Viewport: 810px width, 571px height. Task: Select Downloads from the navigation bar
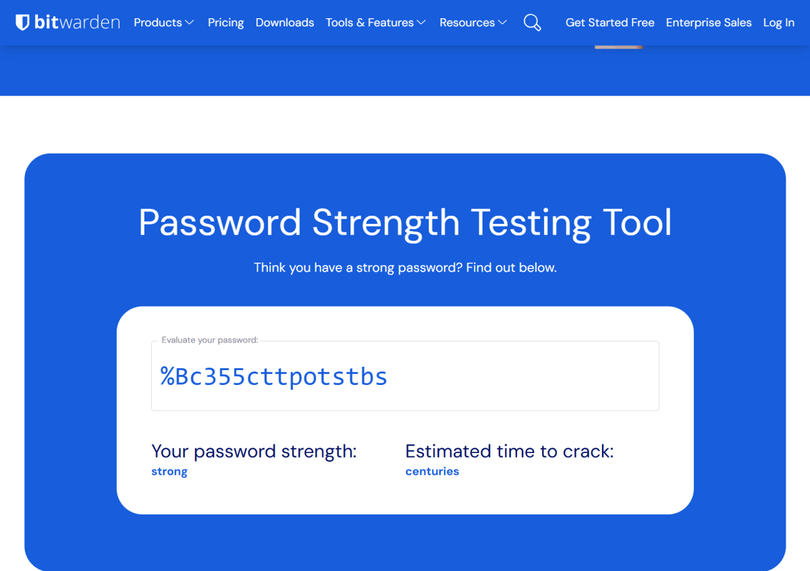(x=284, y=22)
